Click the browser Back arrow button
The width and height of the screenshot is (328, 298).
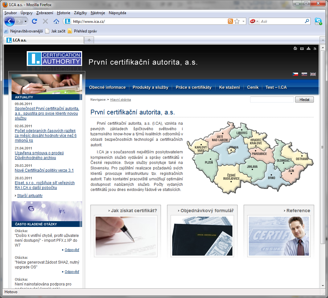[x=9, y=21]
